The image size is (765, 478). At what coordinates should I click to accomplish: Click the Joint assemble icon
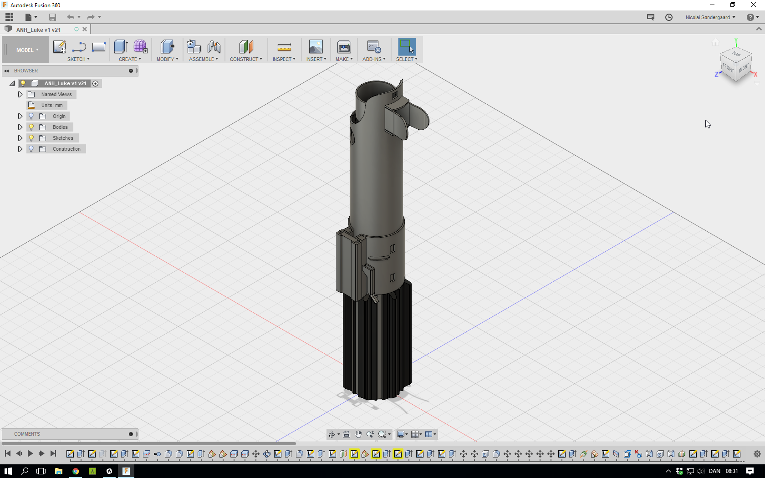[214, 47]
